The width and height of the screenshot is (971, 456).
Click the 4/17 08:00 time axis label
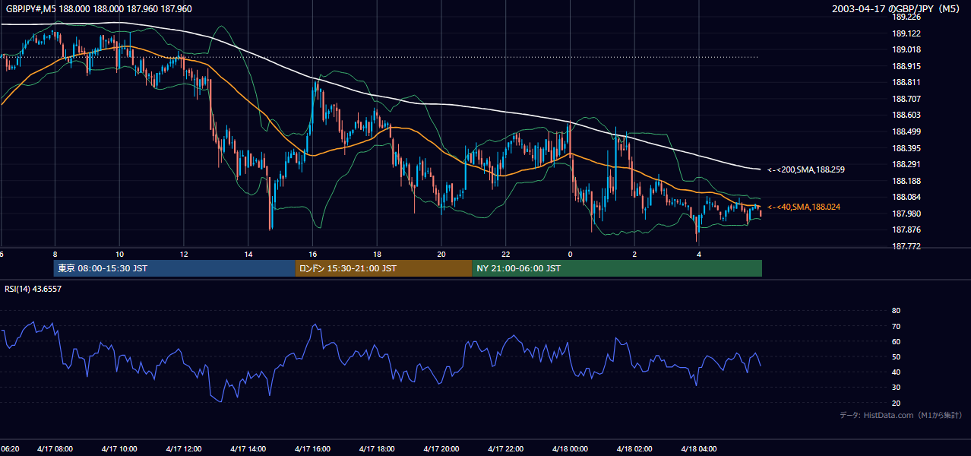pyautogui.click(x=55, y=449)
